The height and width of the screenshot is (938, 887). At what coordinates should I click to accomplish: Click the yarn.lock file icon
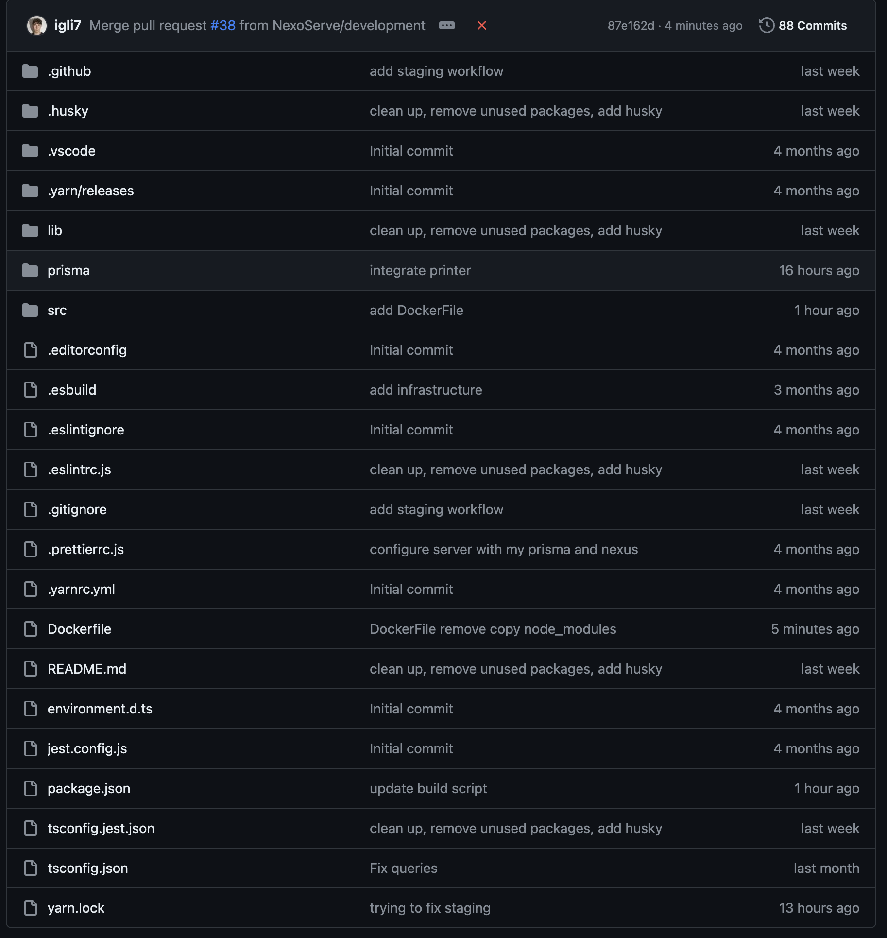[x=30, y=907]
